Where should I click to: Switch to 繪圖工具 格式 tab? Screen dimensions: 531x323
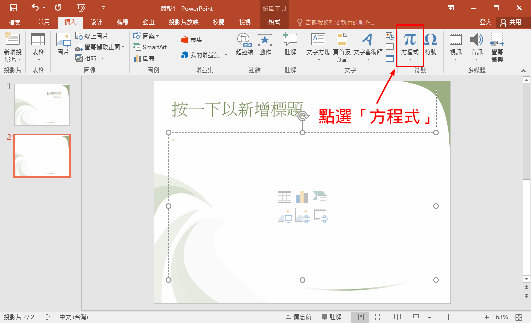[x=274, y=22]
